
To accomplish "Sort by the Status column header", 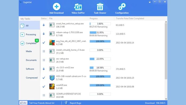I will (x=44, y=18).
